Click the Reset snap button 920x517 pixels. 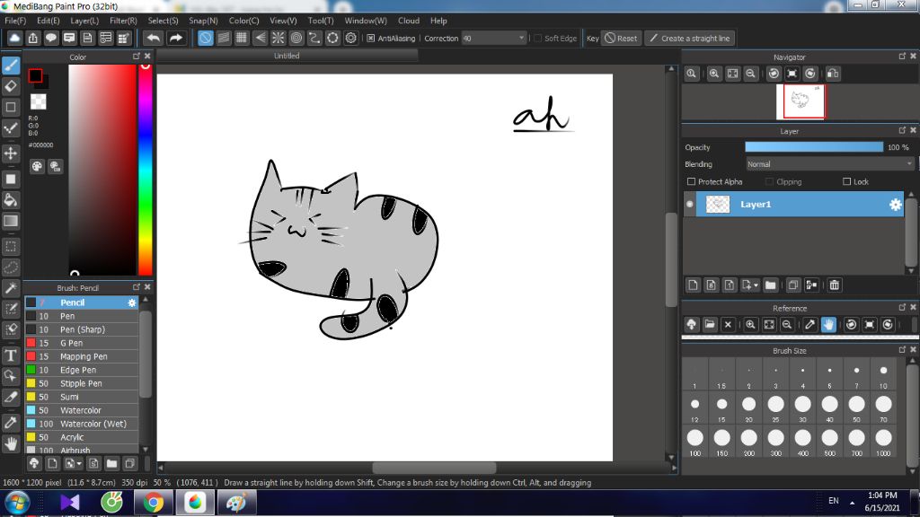click(x=622, y=38)
